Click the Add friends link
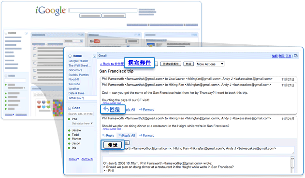The image size is (305, 178). click(87, 159)
